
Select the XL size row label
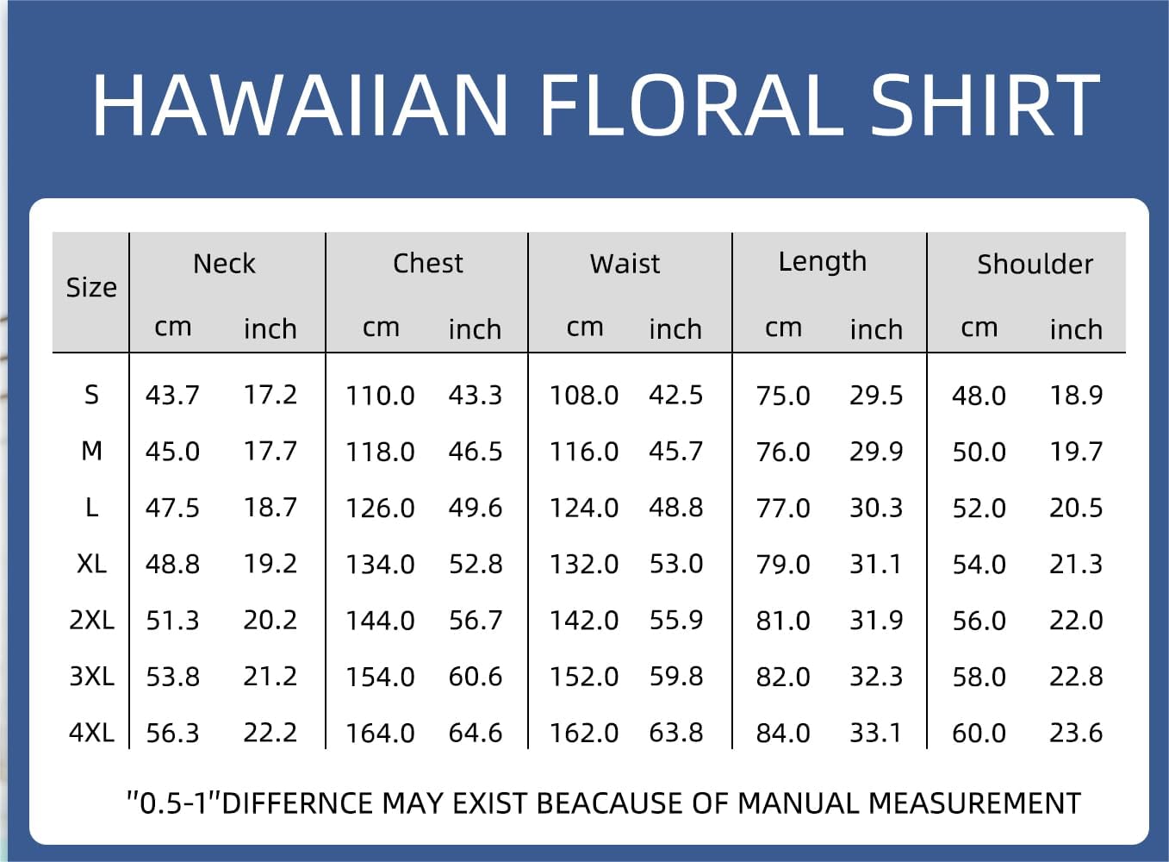coord(91,564)
